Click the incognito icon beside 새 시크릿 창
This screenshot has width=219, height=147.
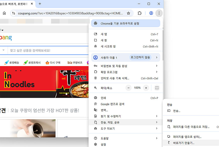click(x=96, y=46)
